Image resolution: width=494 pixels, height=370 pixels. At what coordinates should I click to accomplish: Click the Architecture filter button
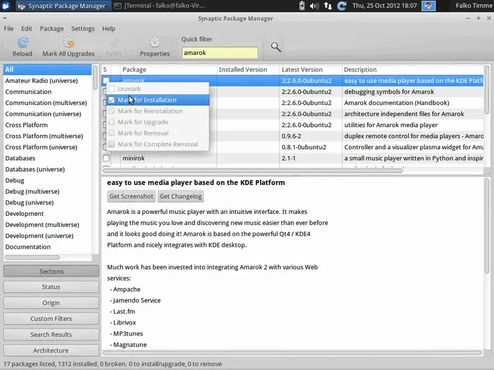(x=51, y=350)
